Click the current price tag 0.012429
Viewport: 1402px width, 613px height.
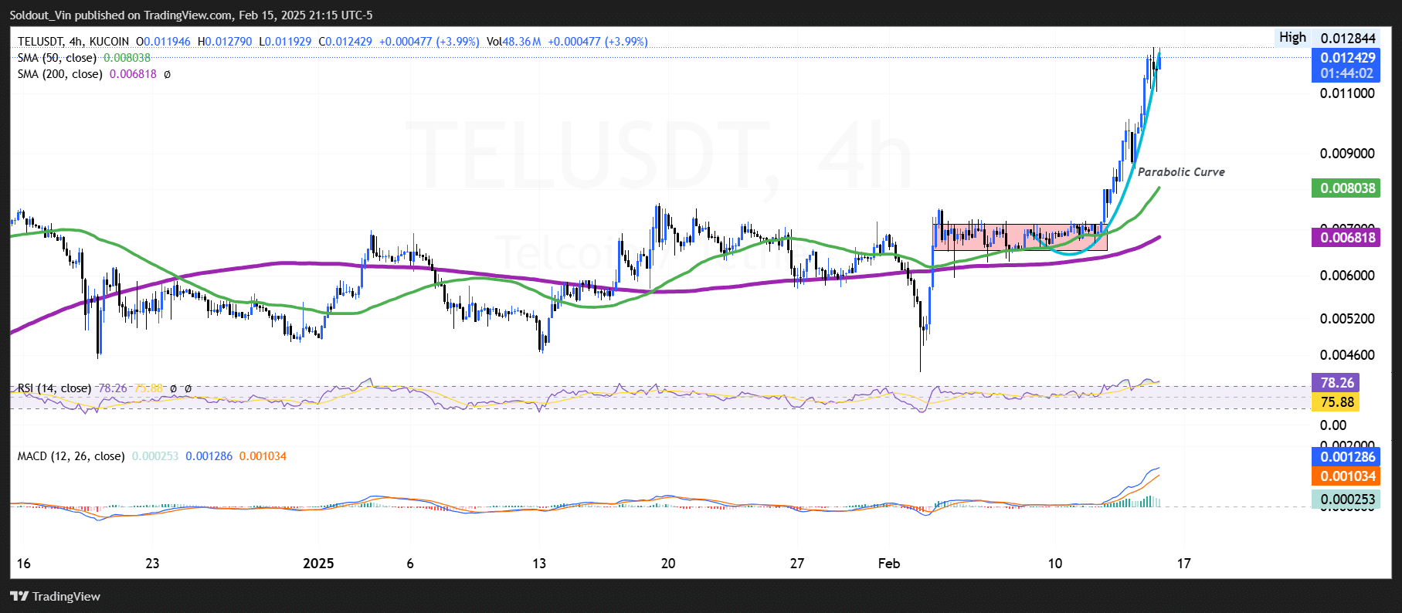pos(1348,57)
